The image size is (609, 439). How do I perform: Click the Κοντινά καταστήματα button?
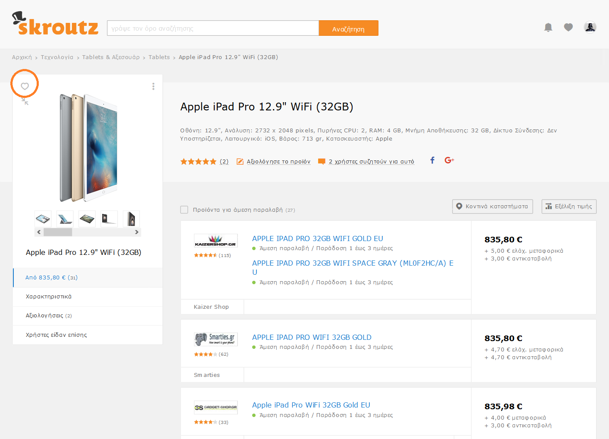493,206
